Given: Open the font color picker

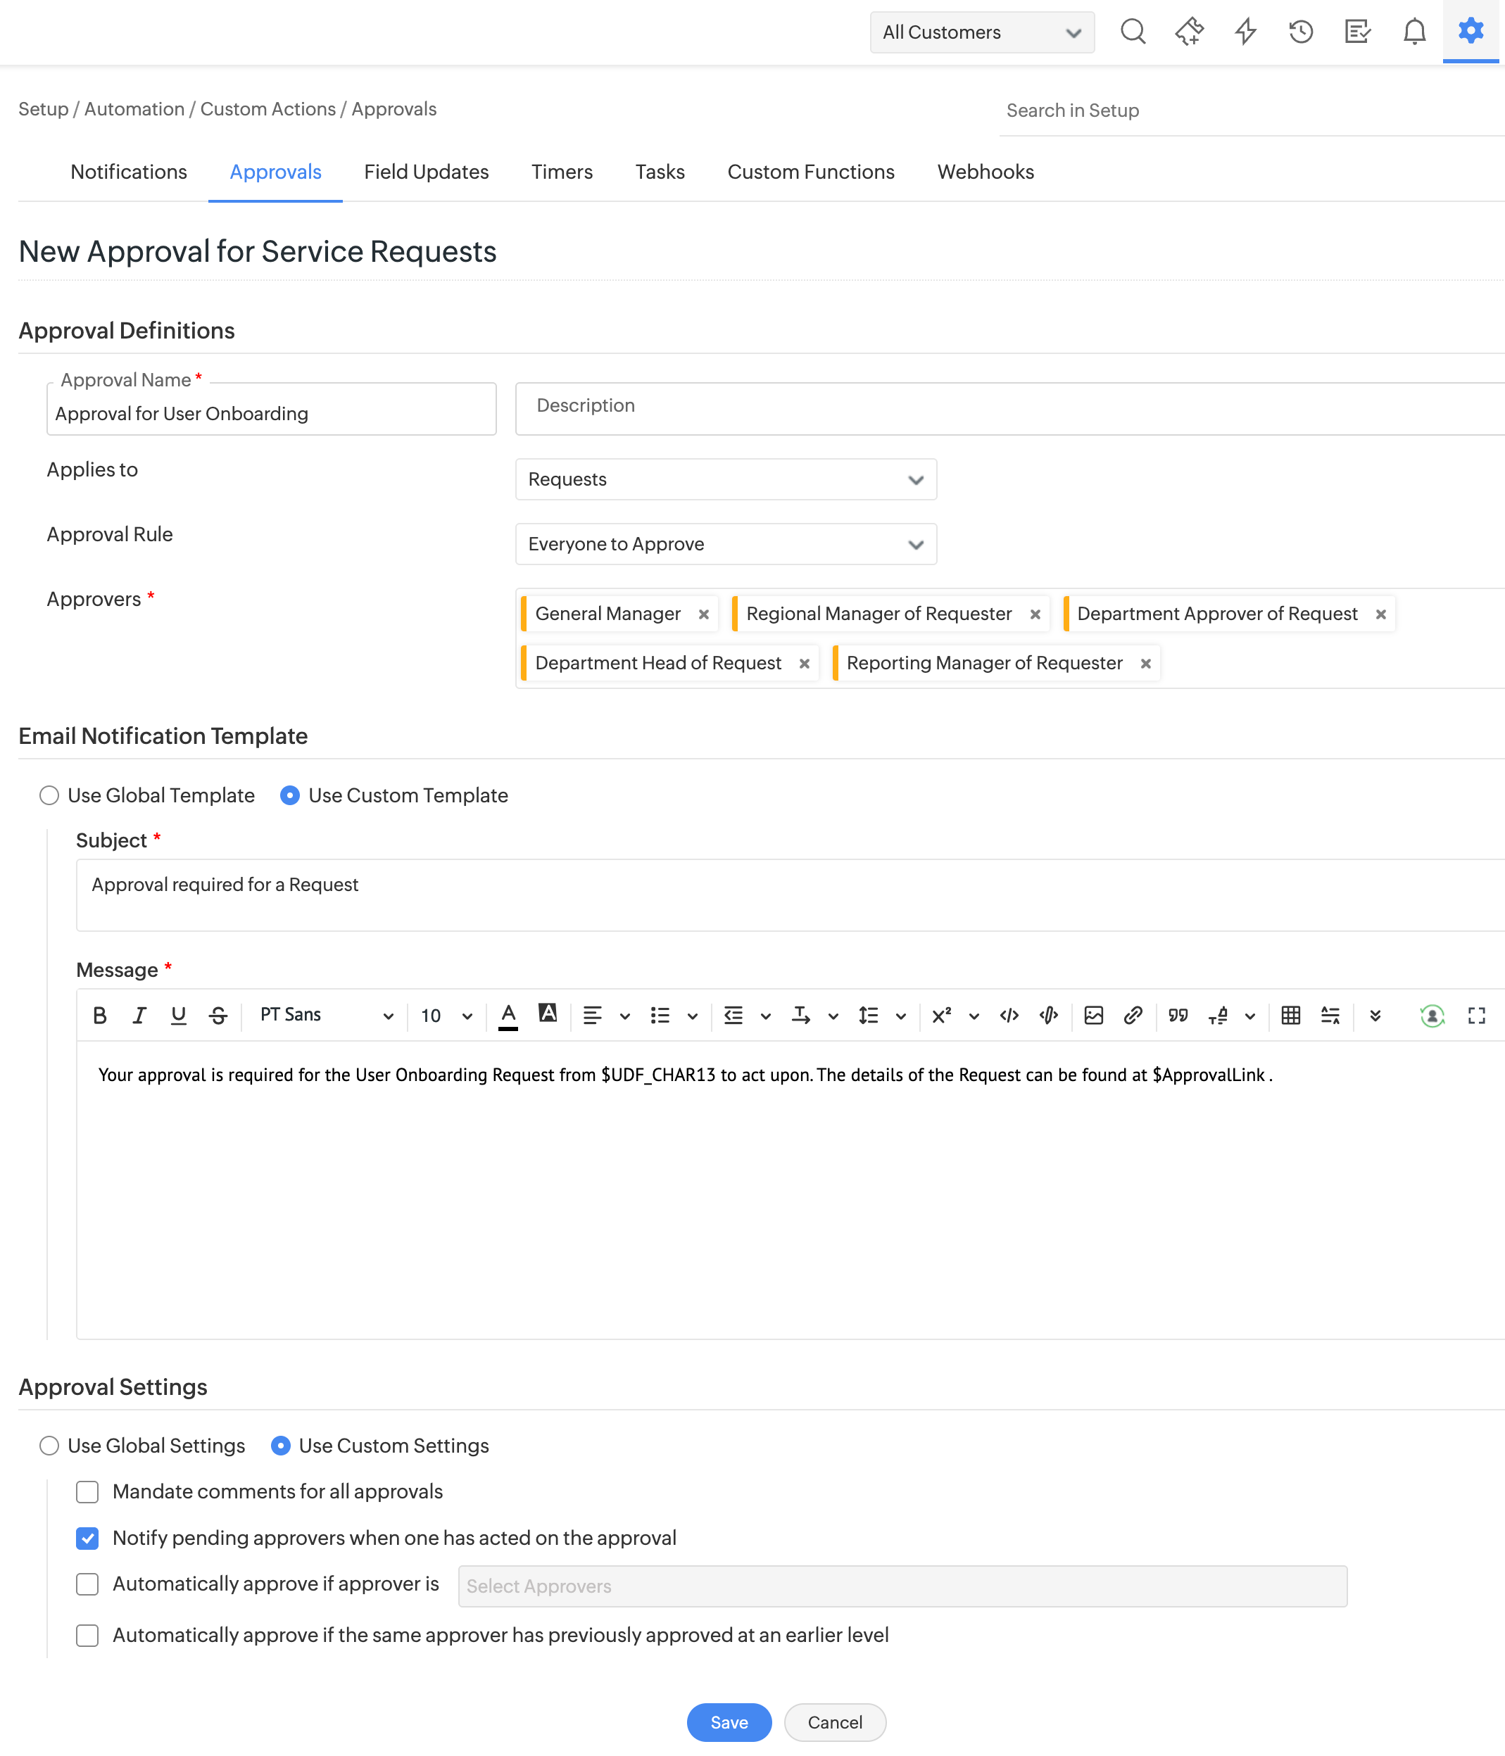Looking at the screenshot, I should (x=508, y=1016).
